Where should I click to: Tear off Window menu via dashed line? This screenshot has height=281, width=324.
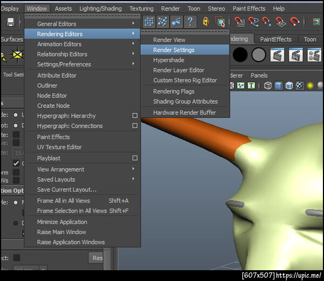coord(82,16)
